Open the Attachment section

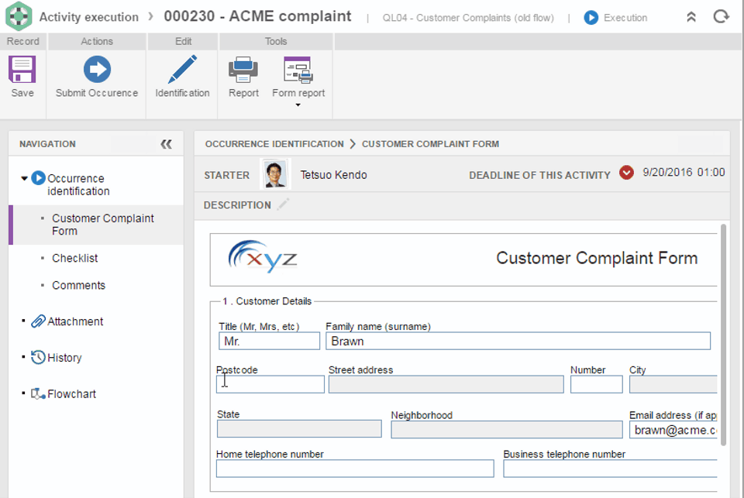(x=74, y=321)
